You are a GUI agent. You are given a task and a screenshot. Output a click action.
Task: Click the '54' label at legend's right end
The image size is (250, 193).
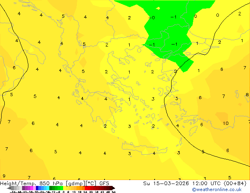pyautogui.click(x=114, y=192)
